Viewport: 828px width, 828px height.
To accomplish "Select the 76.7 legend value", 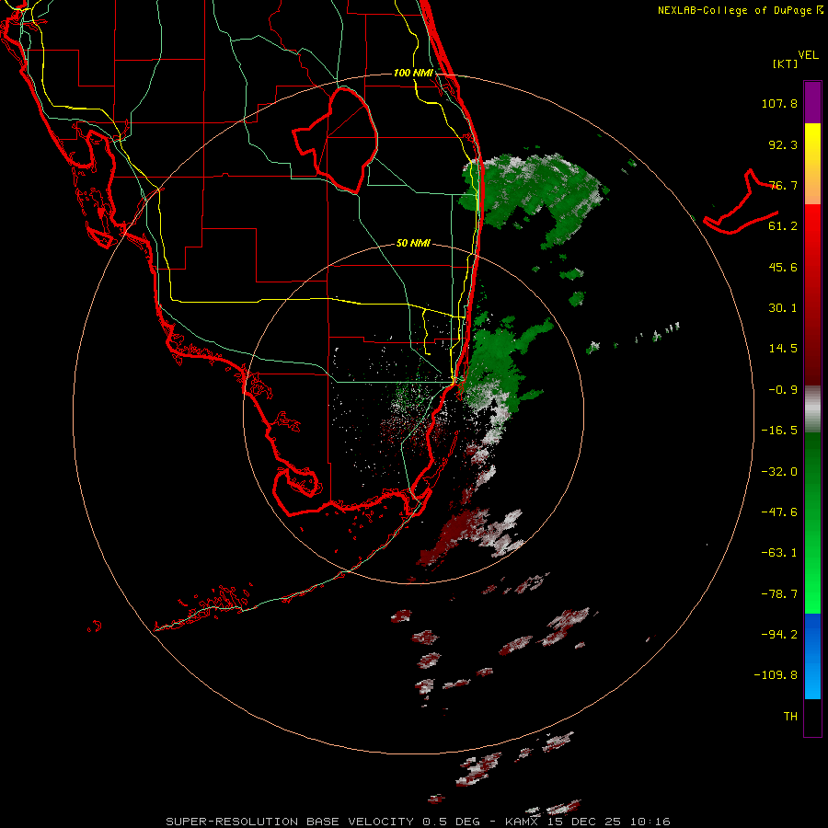I will (783, 185).
